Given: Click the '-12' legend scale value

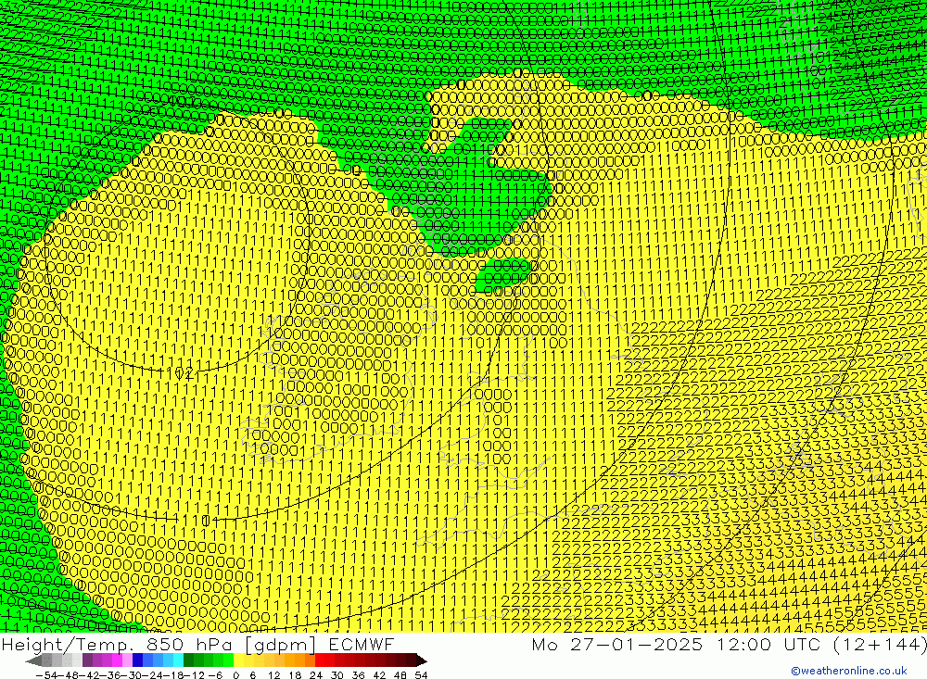Looking at the screenshot, I should [195, 674].
